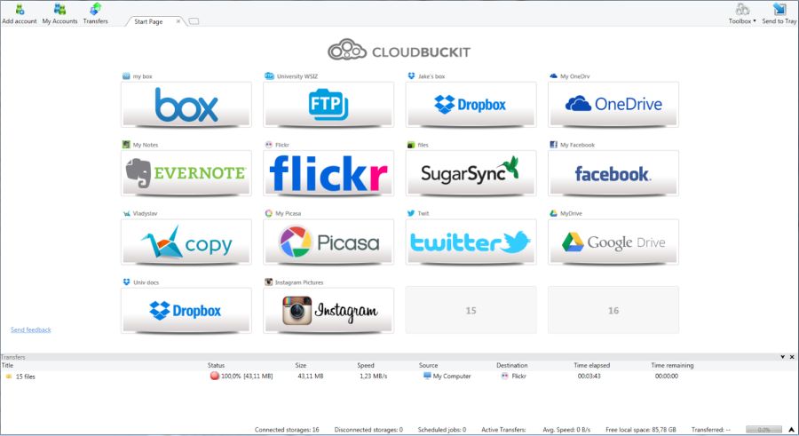Click the Copy icon beside Vladyslav

pyautogui.click(x=126, y=213)
